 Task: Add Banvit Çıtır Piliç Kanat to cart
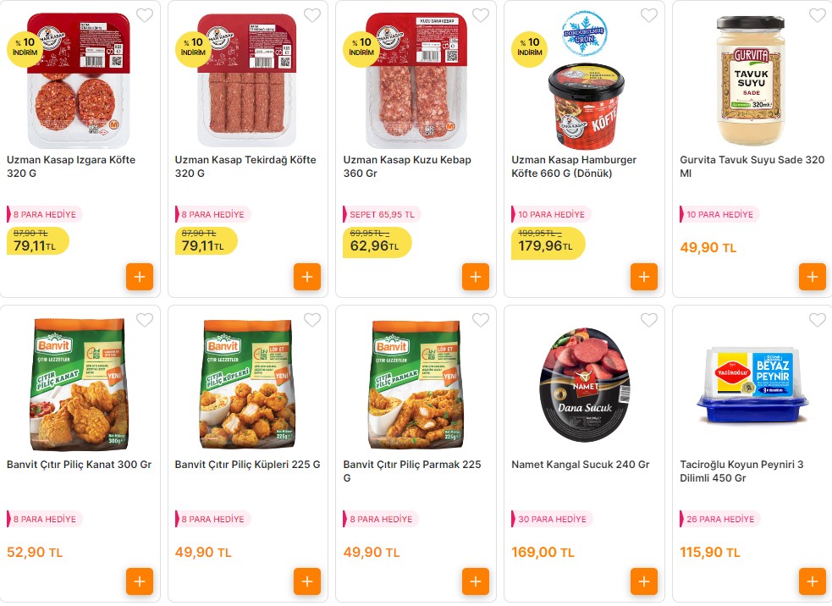pyautogui.click(x=140, y=581)
